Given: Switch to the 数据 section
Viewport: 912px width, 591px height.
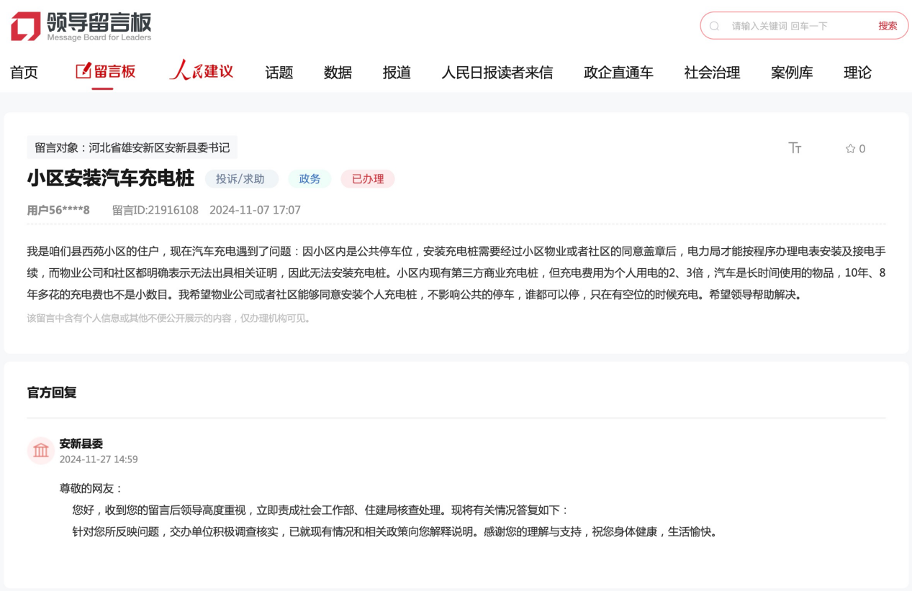Looking at the screenshot, I should [338, 72].
